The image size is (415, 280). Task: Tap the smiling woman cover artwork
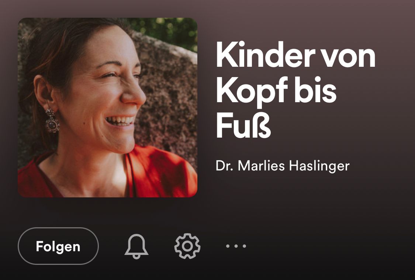coord(107,107)
